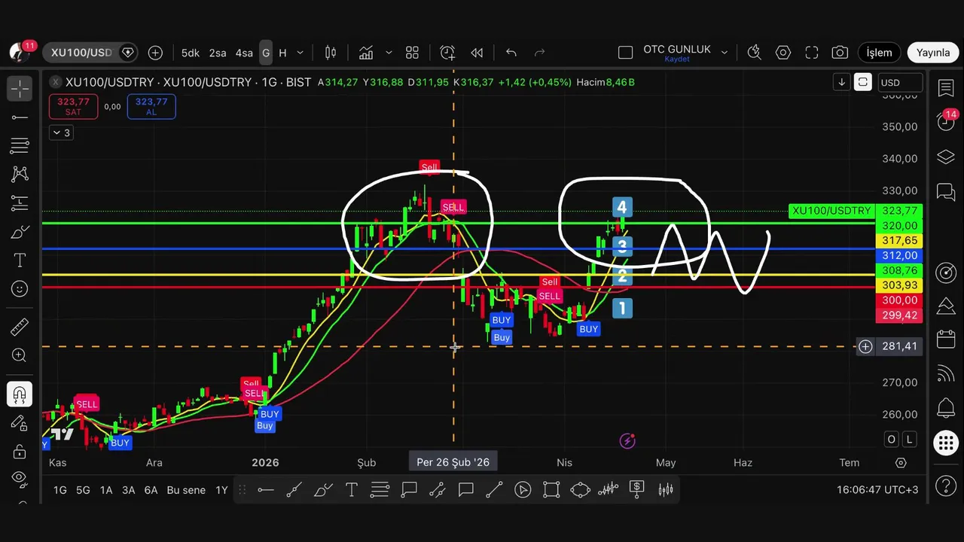
Task: Select the ruler measure tool
Action: pyautogui.click(x=20, y=327)
